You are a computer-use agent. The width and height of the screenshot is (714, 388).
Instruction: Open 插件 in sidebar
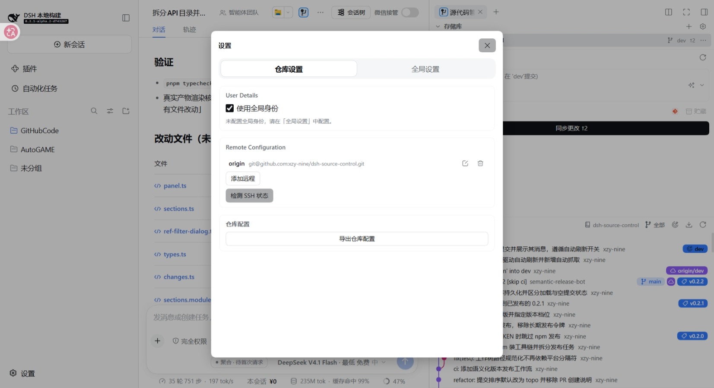click(29, 69)
